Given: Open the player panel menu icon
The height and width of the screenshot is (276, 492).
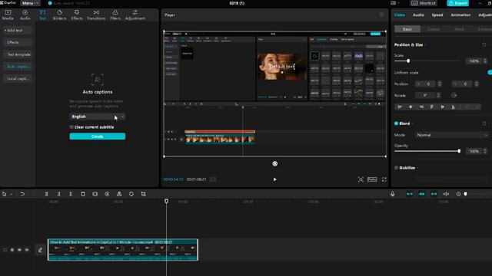Looking at the screenshot, I should click(x=381, y=15).
